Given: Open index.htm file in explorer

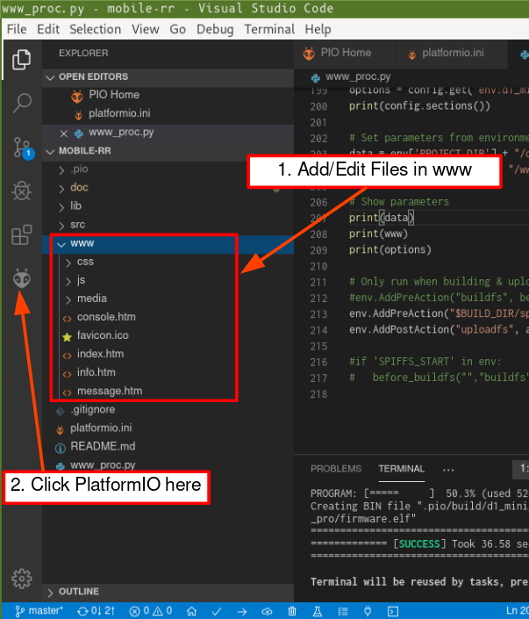Looking at the screenshot, I should coord(168,354).
